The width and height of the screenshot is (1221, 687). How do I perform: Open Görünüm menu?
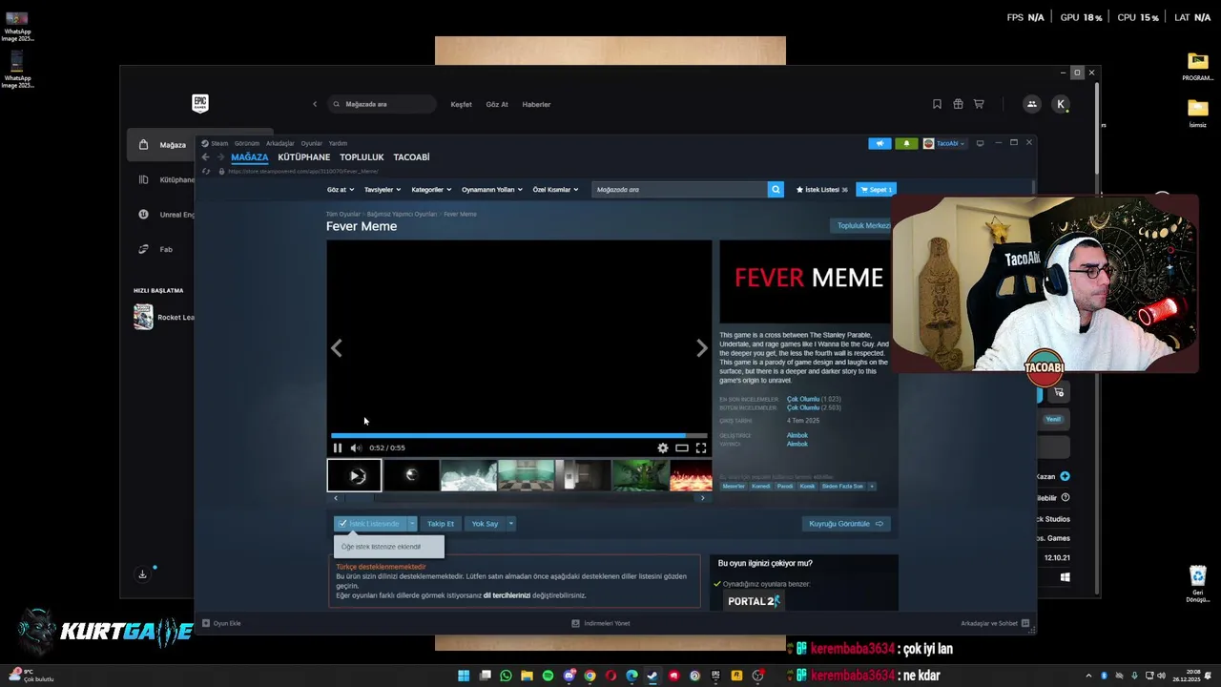pyautogui.click(x=246, y=143)
